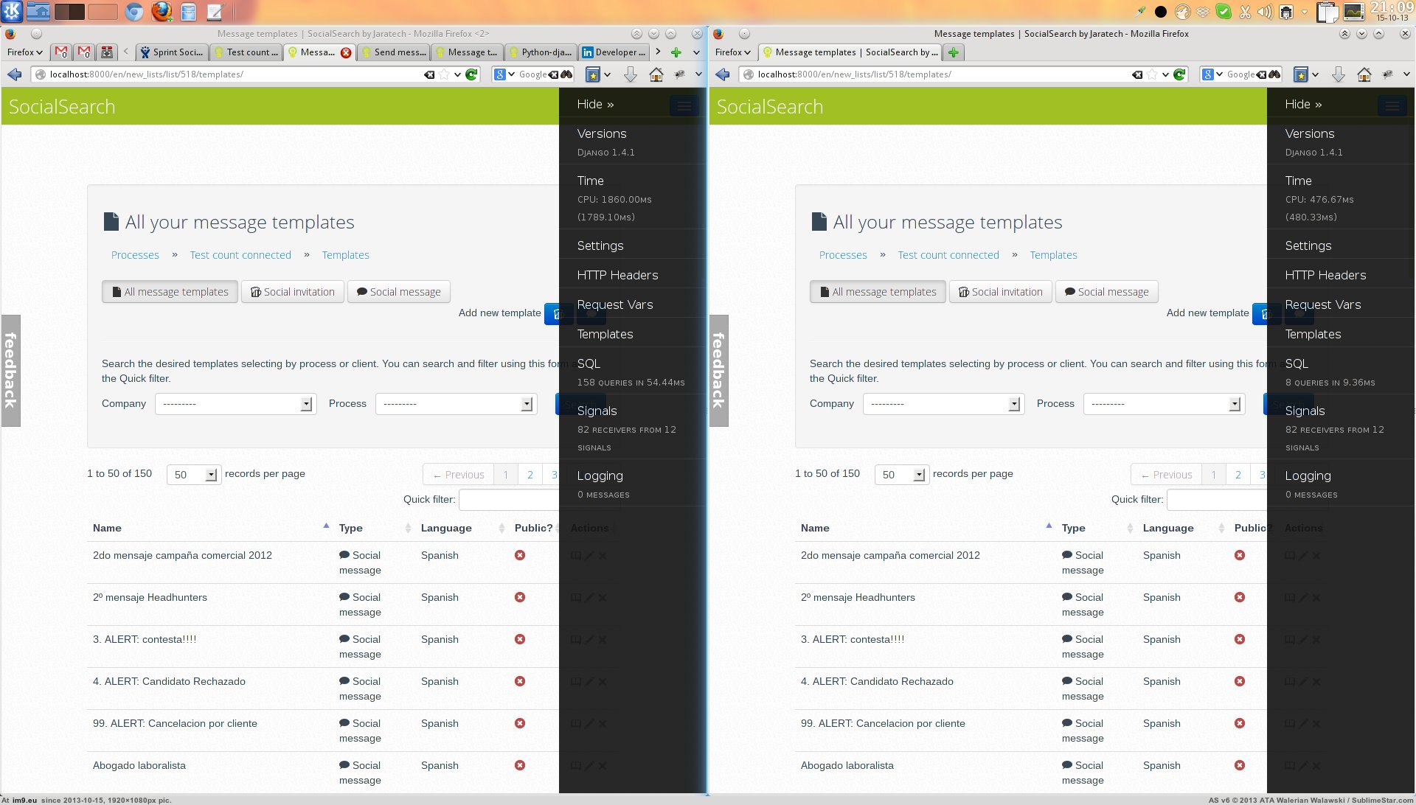Go back in the left Firefox window

pyautogui.click(x=14, y=74)
